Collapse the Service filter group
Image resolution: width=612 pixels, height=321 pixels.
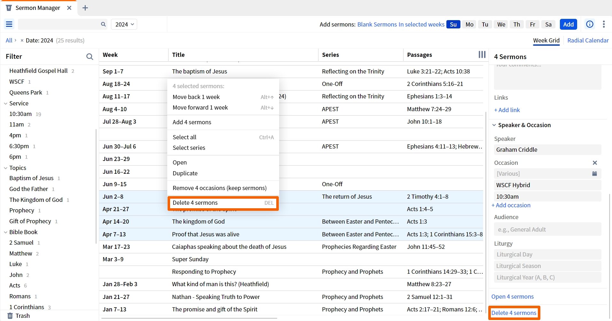pyautogui.click(x=5, y=103)
